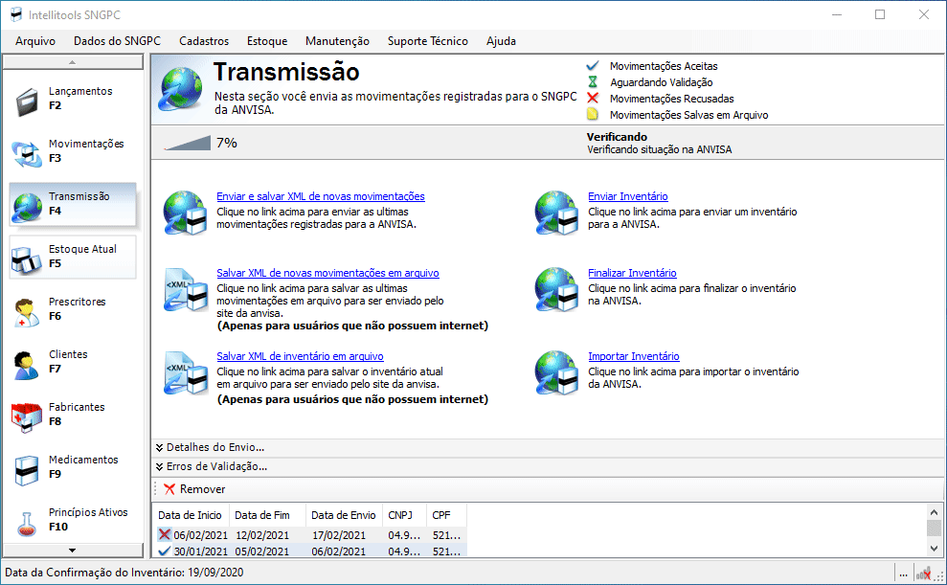
Task: Click XML icon beside Salvar XML de novas movimentações
Action: (x=186, y=290)
